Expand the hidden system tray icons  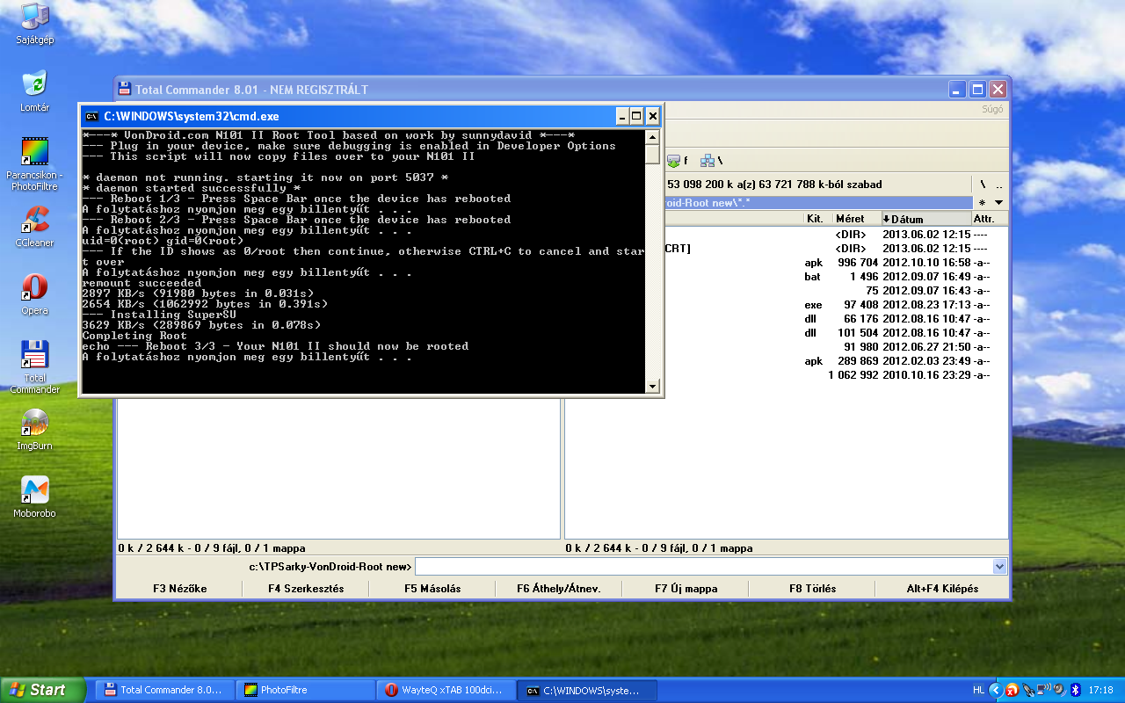pyautogui.click(x=995, y=691)
